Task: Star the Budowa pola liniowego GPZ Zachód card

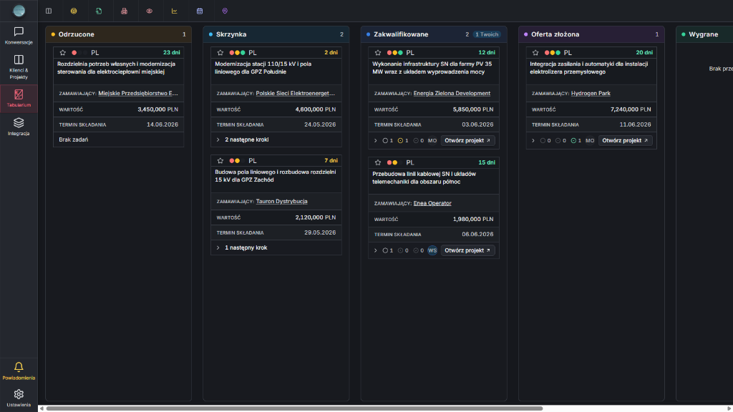Action: 220,161
